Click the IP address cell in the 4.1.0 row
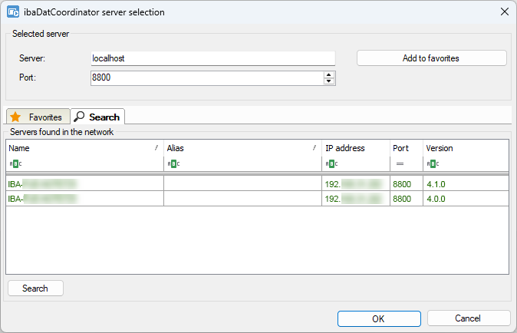 [356, 183]
